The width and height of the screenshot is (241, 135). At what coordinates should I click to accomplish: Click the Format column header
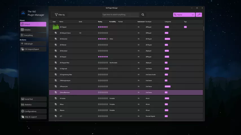[x=120, y=22]
